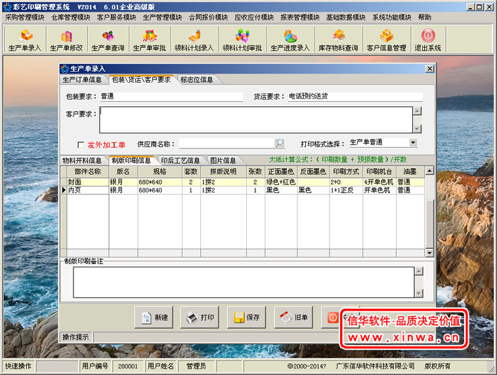Open 生产单录入 toolbar icon

(24, 40)
